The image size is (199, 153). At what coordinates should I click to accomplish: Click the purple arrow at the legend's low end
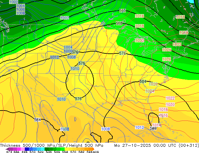[7, 149]
